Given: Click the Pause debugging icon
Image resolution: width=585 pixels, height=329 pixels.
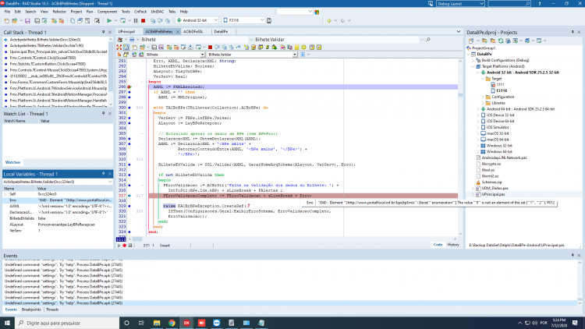Looking at the screenshot, I should pos(136,20).
